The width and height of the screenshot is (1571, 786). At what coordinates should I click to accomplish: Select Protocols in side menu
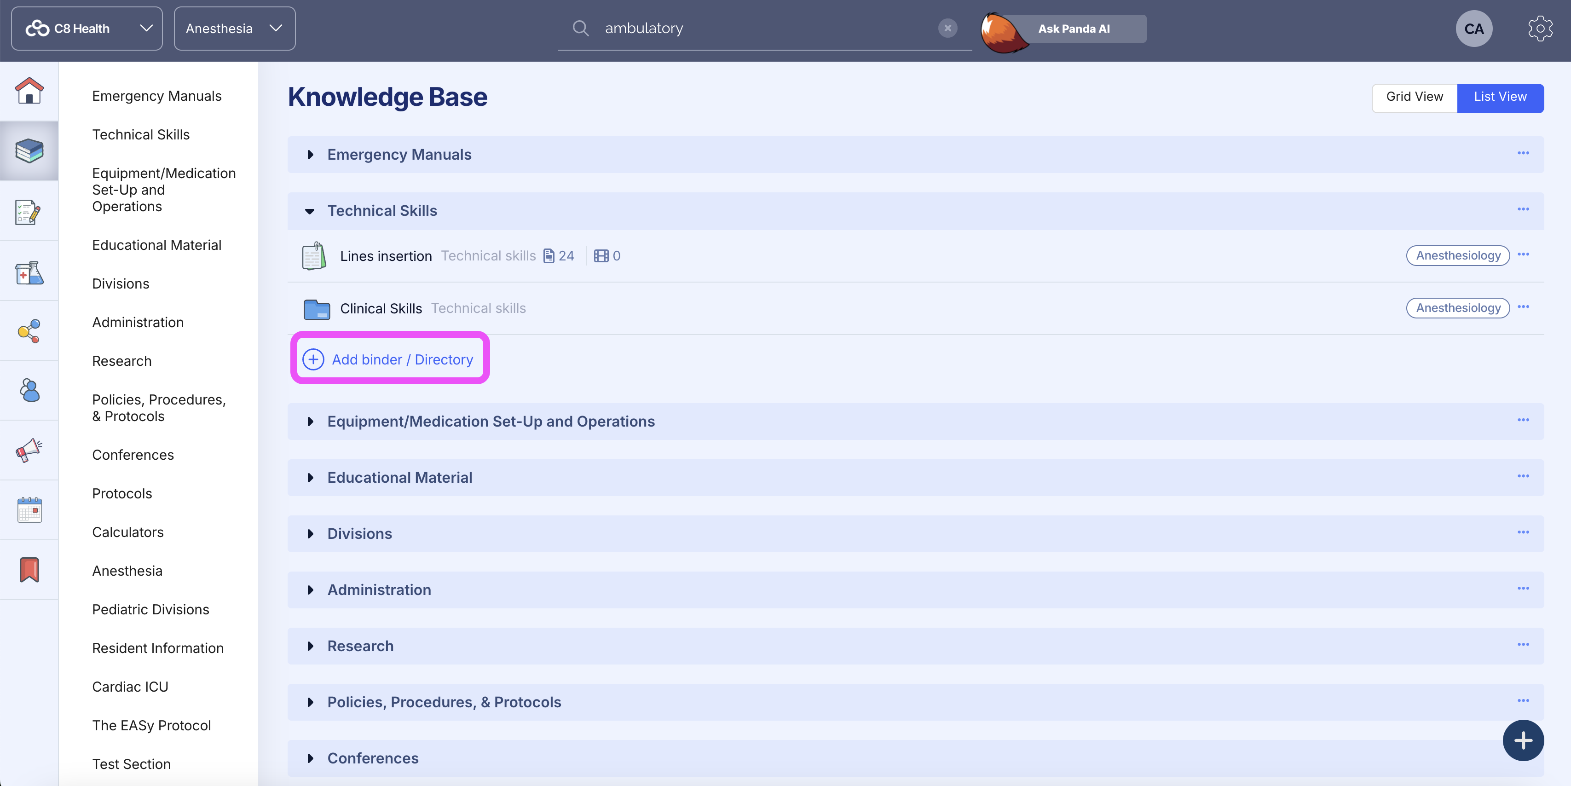coord(122,494)
